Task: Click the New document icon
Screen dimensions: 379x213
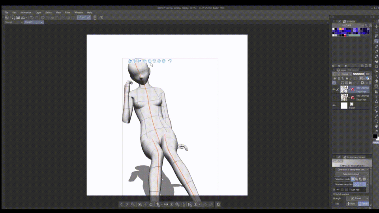Action: pos(13,18)
